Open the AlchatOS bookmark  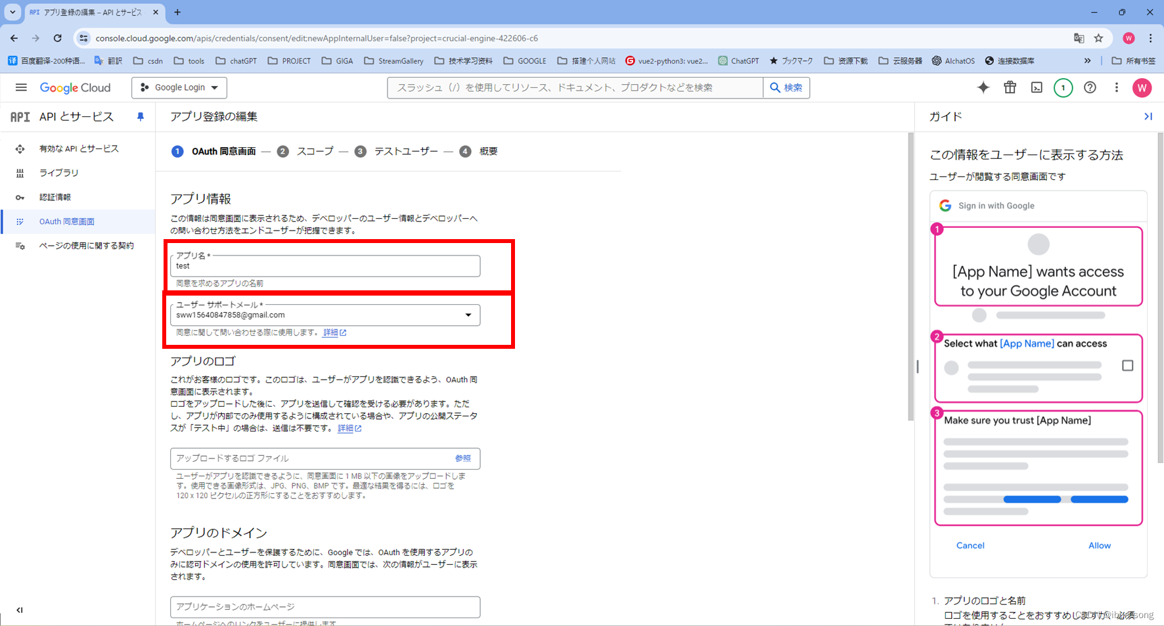953,60
